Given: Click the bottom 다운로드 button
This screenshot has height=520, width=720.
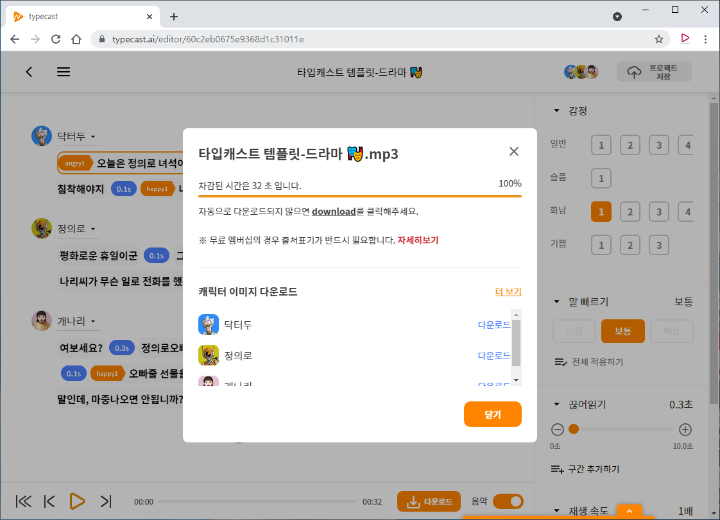Looking at the screenshot, I should 429,501.
